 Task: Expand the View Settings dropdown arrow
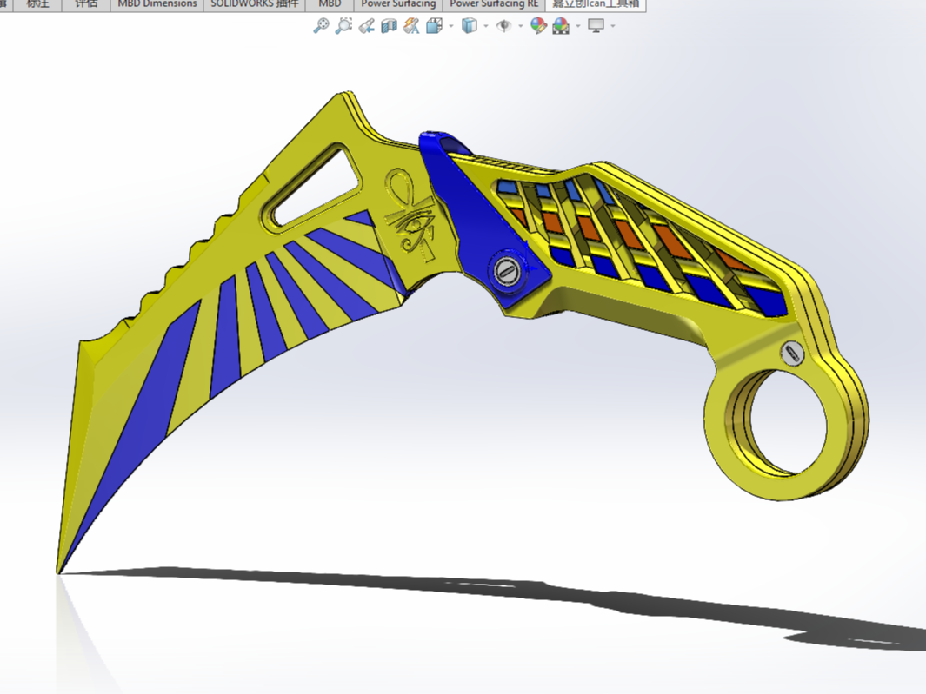612,26
